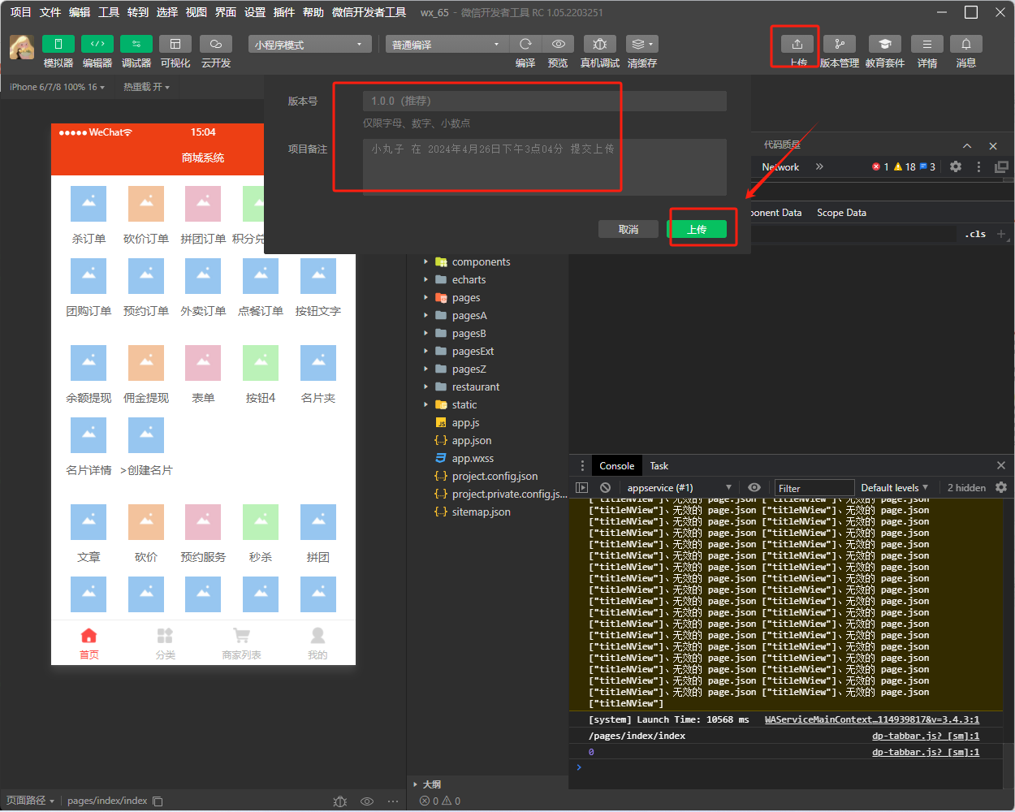Image resolution: width=1015 pixels, height=812 pixels.
Task: Toggle the simulator (模拟器) panel
Action: (58, 44)
